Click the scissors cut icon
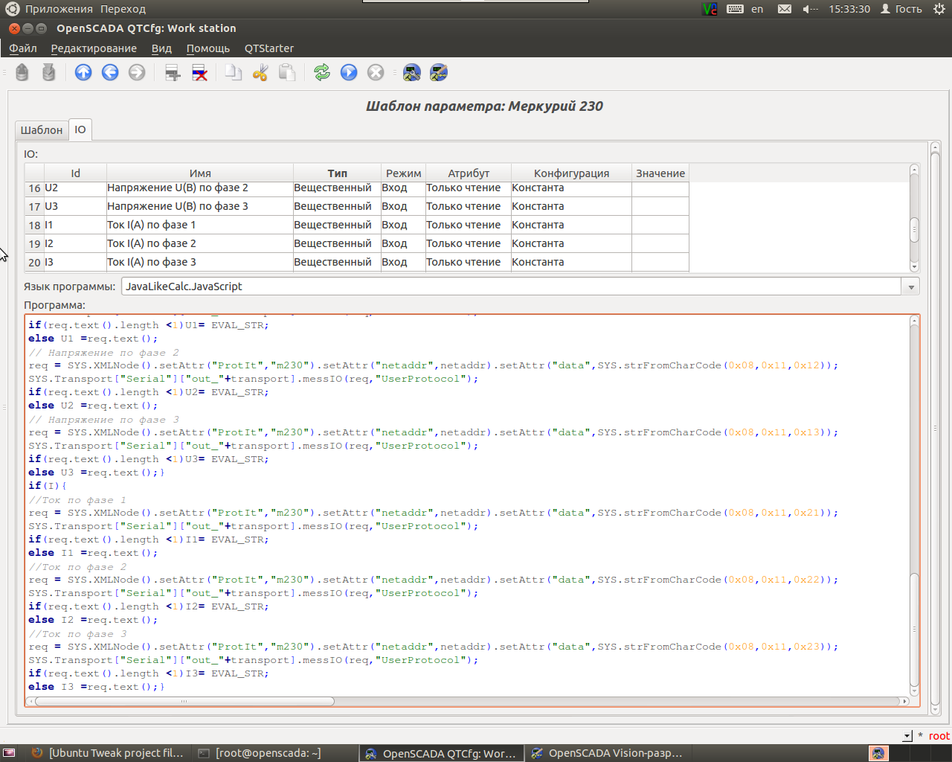 tap(260, 72)
